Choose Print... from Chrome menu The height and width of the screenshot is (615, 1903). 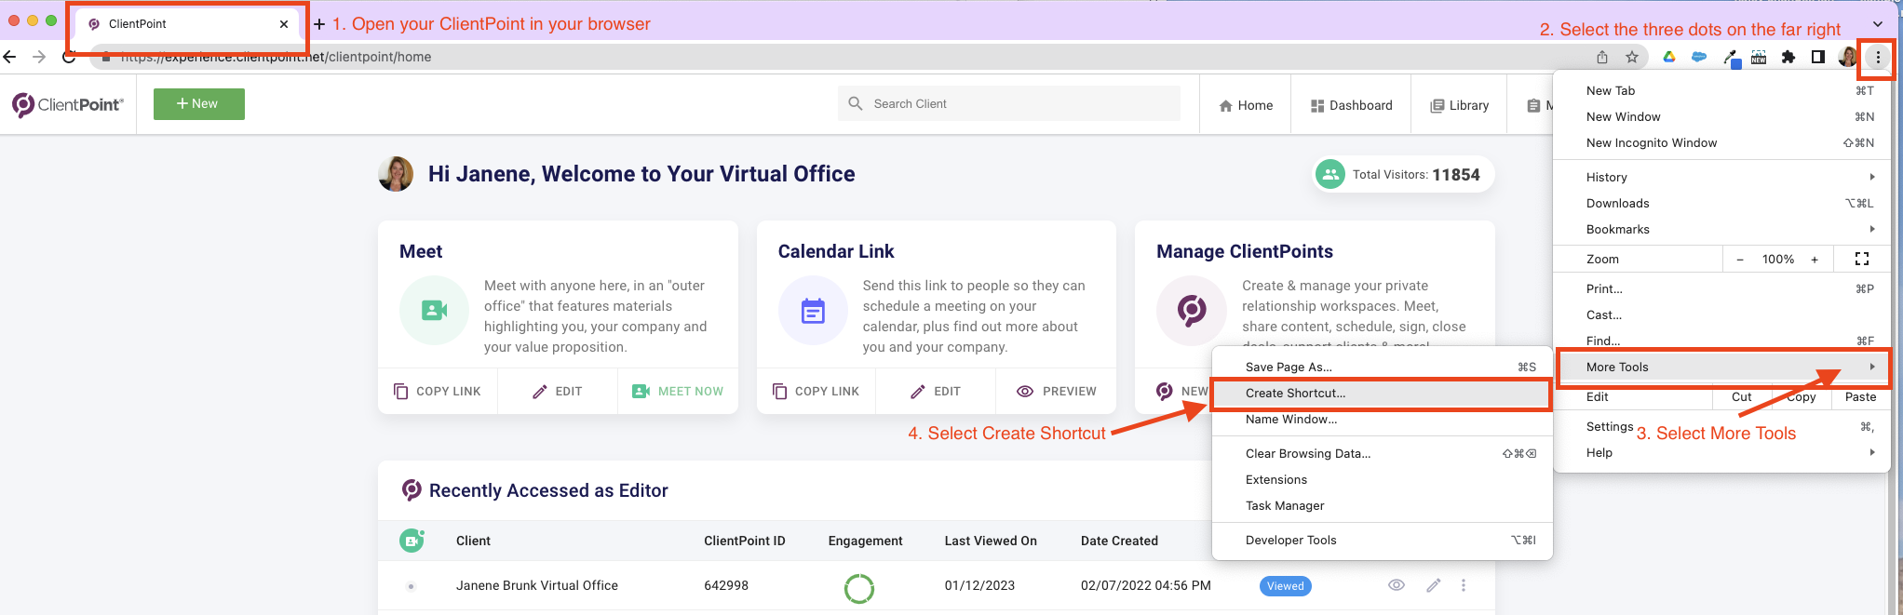pos(1722,288)
